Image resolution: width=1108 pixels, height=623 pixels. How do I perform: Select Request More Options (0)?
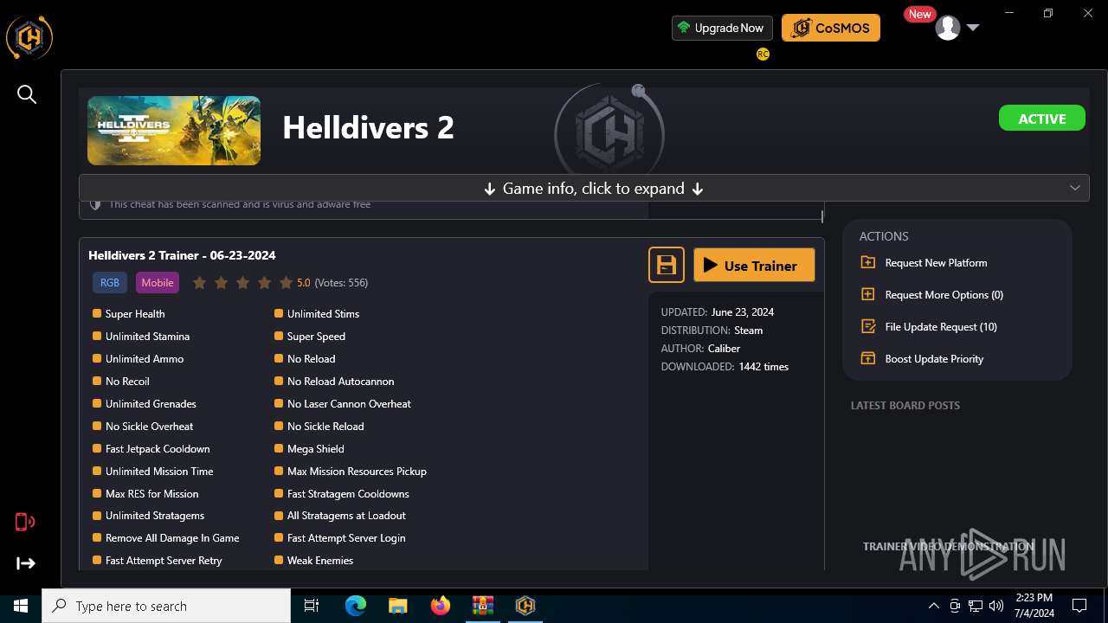(944, 294)
